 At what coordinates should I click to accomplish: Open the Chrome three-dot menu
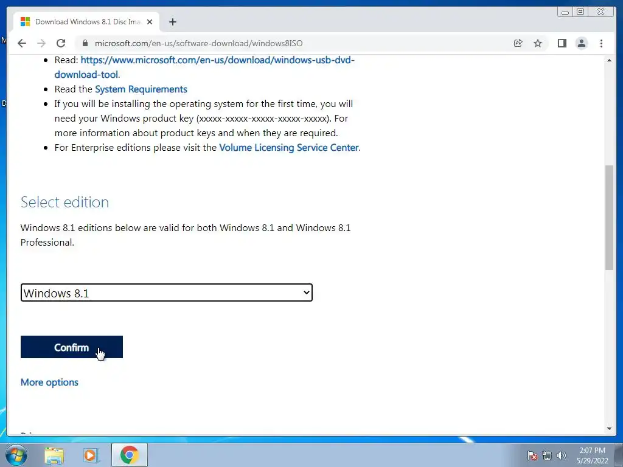coord(601,43)
